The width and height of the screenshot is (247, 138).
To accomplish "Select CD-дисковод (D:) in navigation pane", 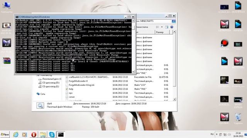I will pos(49,83).
